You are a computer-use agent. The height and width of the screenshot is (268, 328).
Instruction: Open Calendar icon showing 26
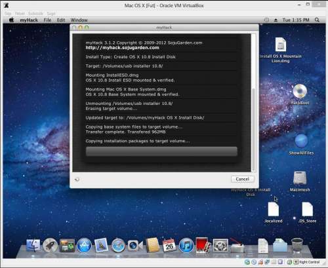[x=169, y=245]
